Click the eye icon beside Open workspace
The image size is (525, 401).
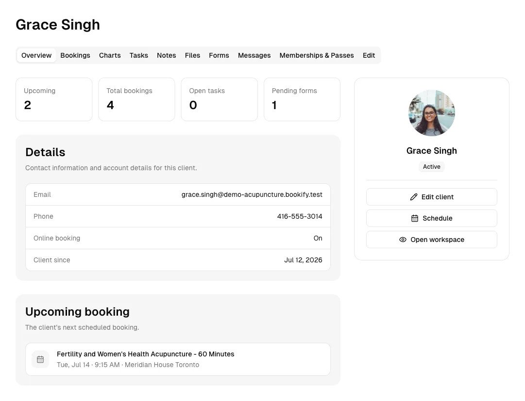click(403, 240)
